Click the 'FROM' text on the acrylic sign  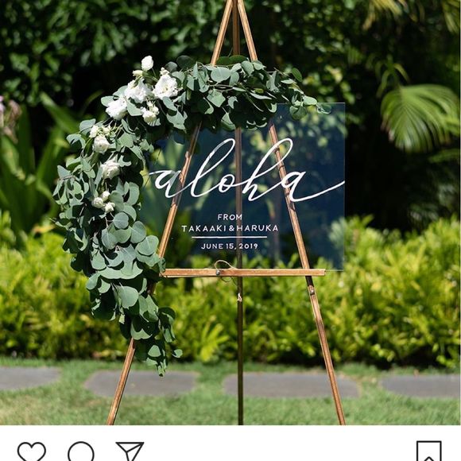pos(230,217)
